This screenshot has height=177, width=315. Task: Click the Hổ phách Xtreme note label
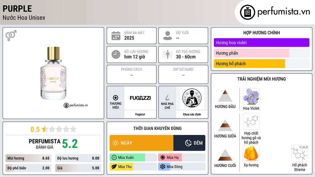(x=300, y=167)
